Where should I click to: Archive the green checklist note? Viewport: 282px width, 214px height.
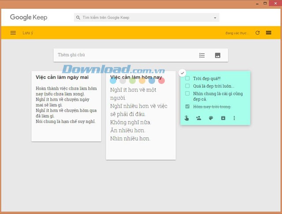point(223,118)
